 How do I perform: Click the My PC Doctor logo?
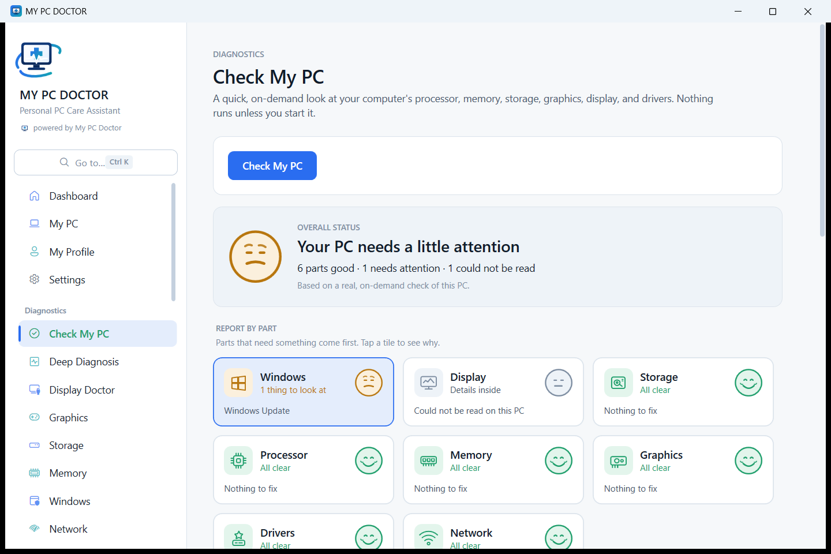(x=38, y=59)
